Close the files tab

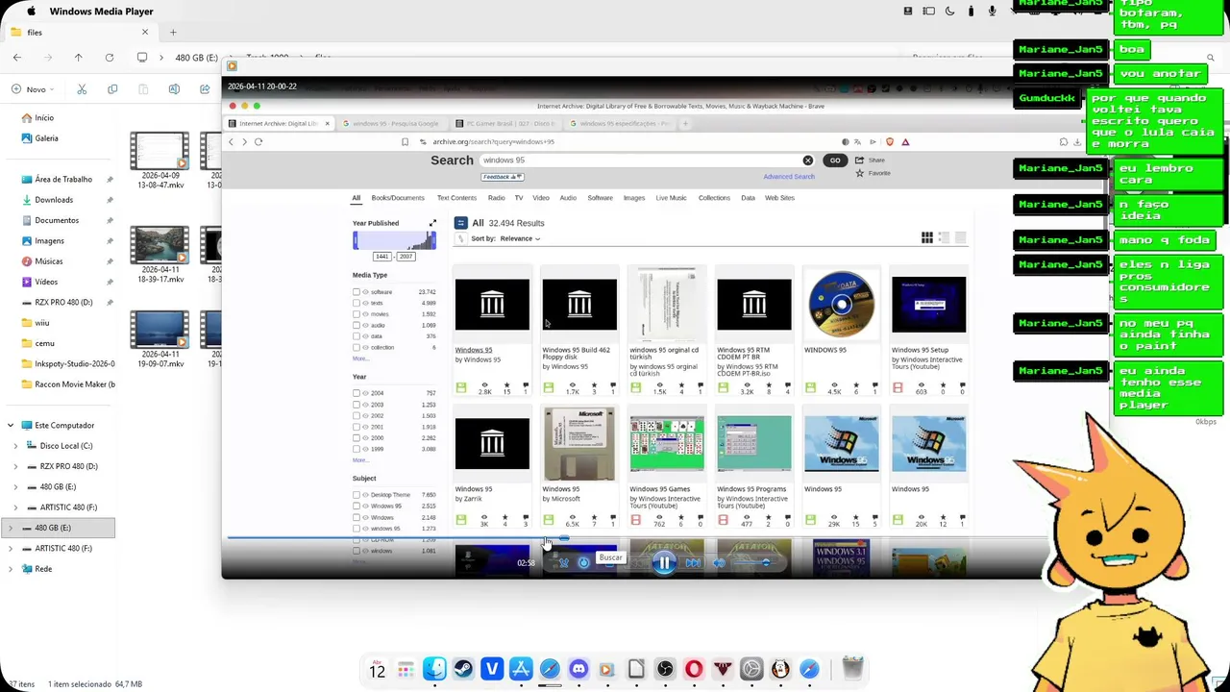tap(145, 32)
